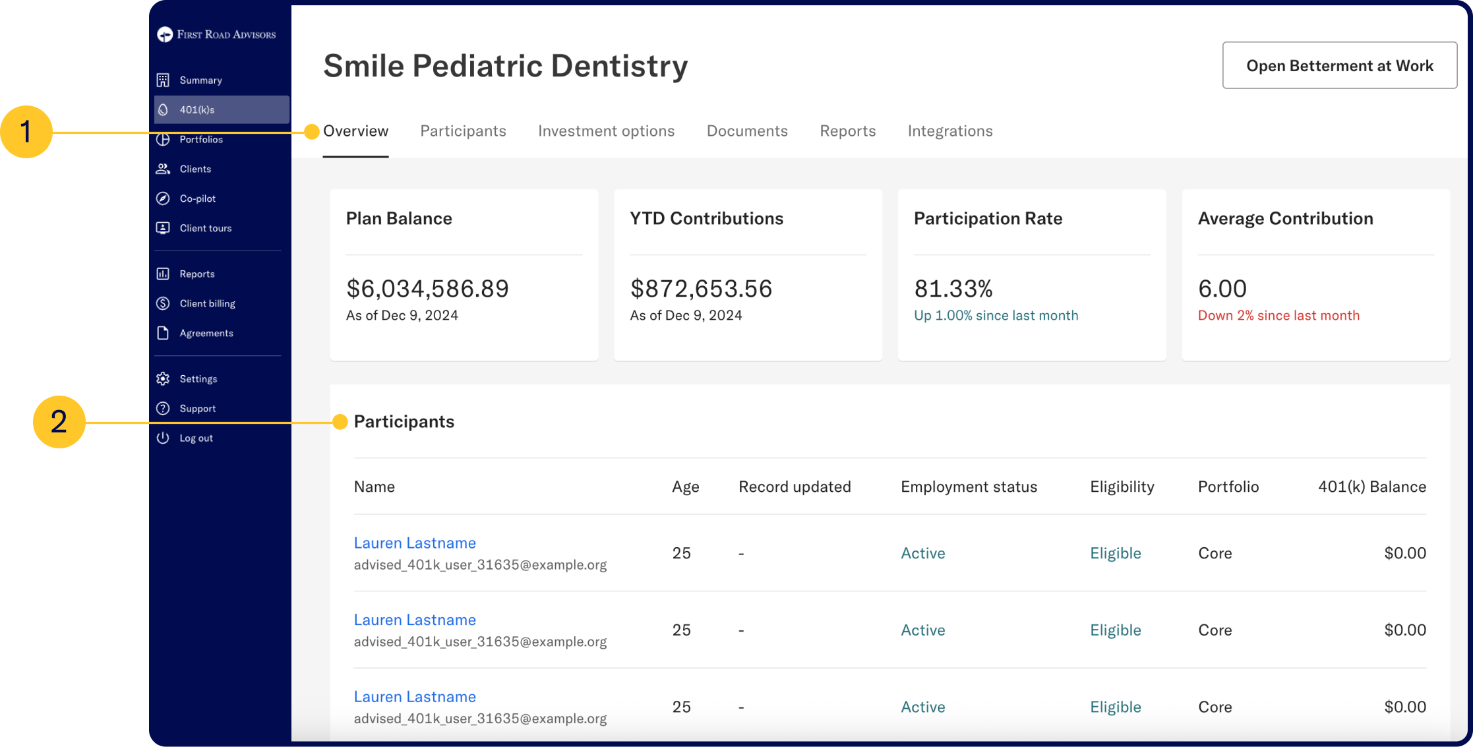Screen dimensions: 1473x747
Task: Go to the Documents tab
Action: click(x=747, y=131)
